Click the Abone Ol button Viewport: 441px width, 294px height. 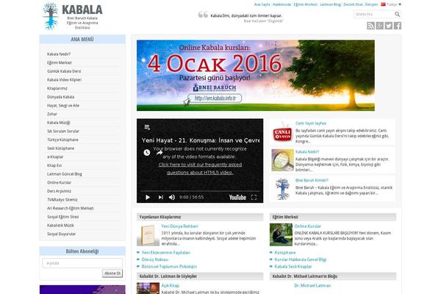coord(112,273)
